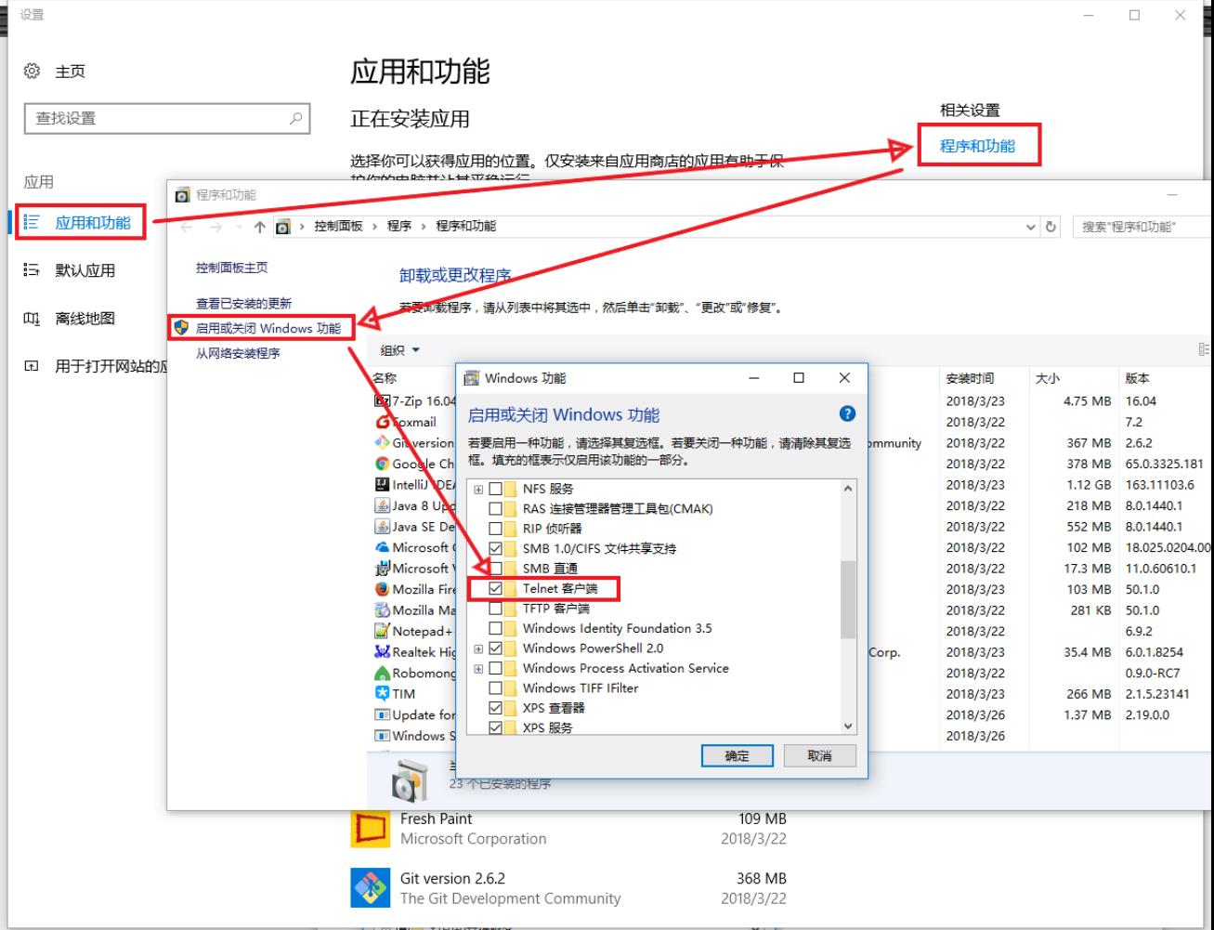Image resolution: width=1214 pixels, height=930 pixels.
Task: Click the Windows Features scrollbar up arrow
Action: [x=847, y=489]
